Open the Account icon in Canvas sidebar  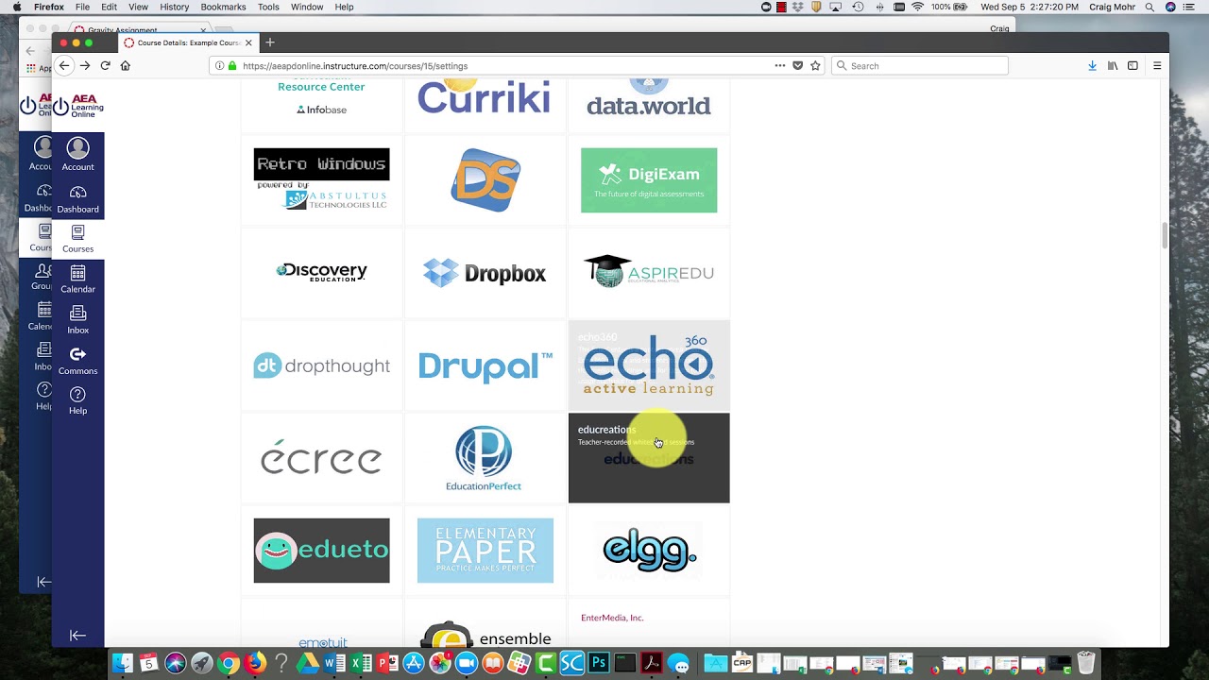point(77,155)
